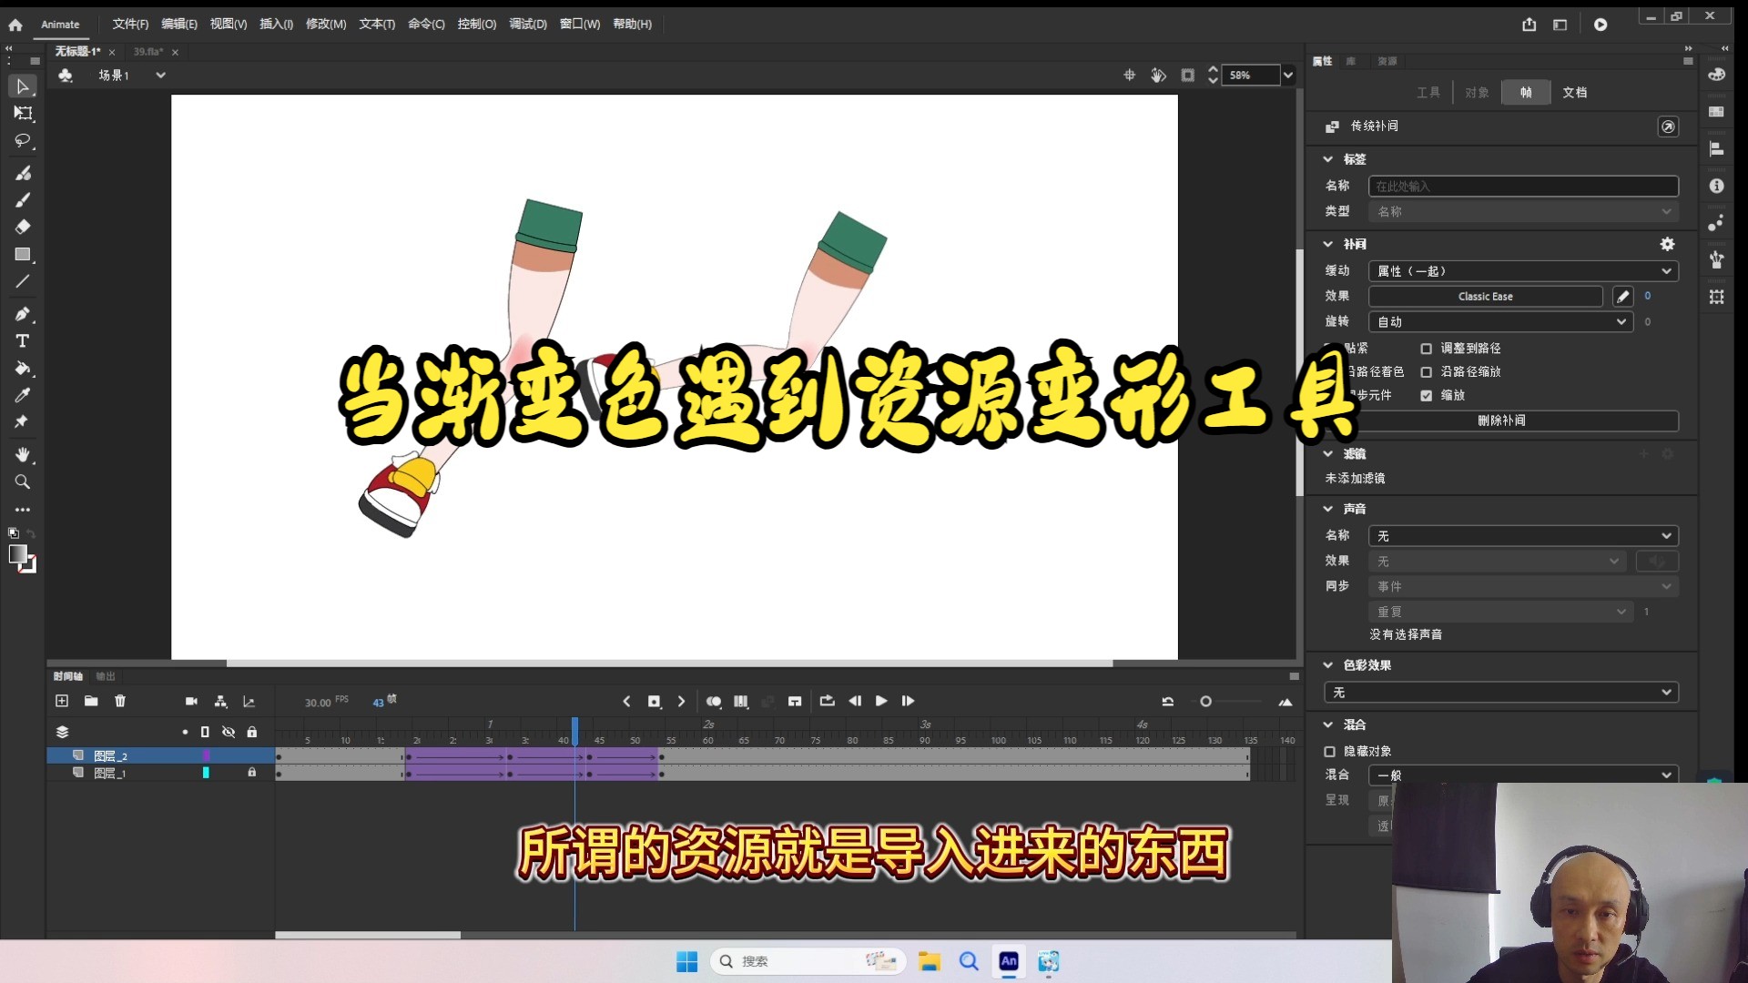Select the Free Transform tool
Viewport: 1748px width, 983px height.
coord(23,114)
